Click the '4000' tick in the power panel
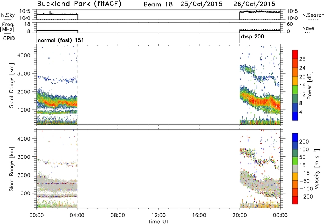 [x=24, y=55]
